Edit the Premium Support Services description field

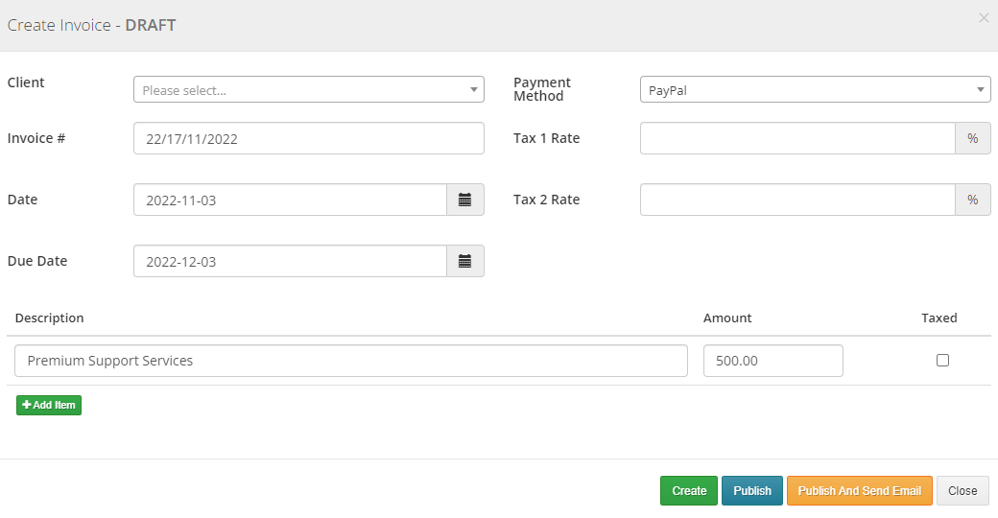[x=351, y=361]
